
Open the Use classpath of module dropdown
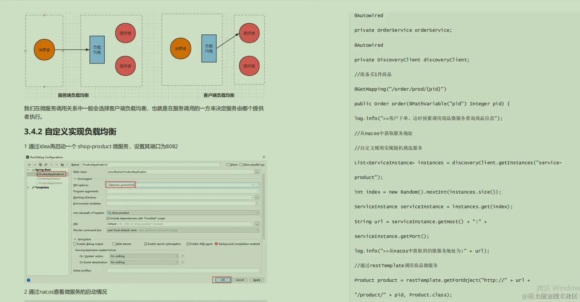click(183, 213)
